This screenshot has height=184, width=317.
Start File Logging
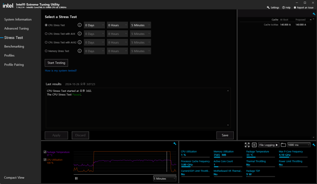269,145
